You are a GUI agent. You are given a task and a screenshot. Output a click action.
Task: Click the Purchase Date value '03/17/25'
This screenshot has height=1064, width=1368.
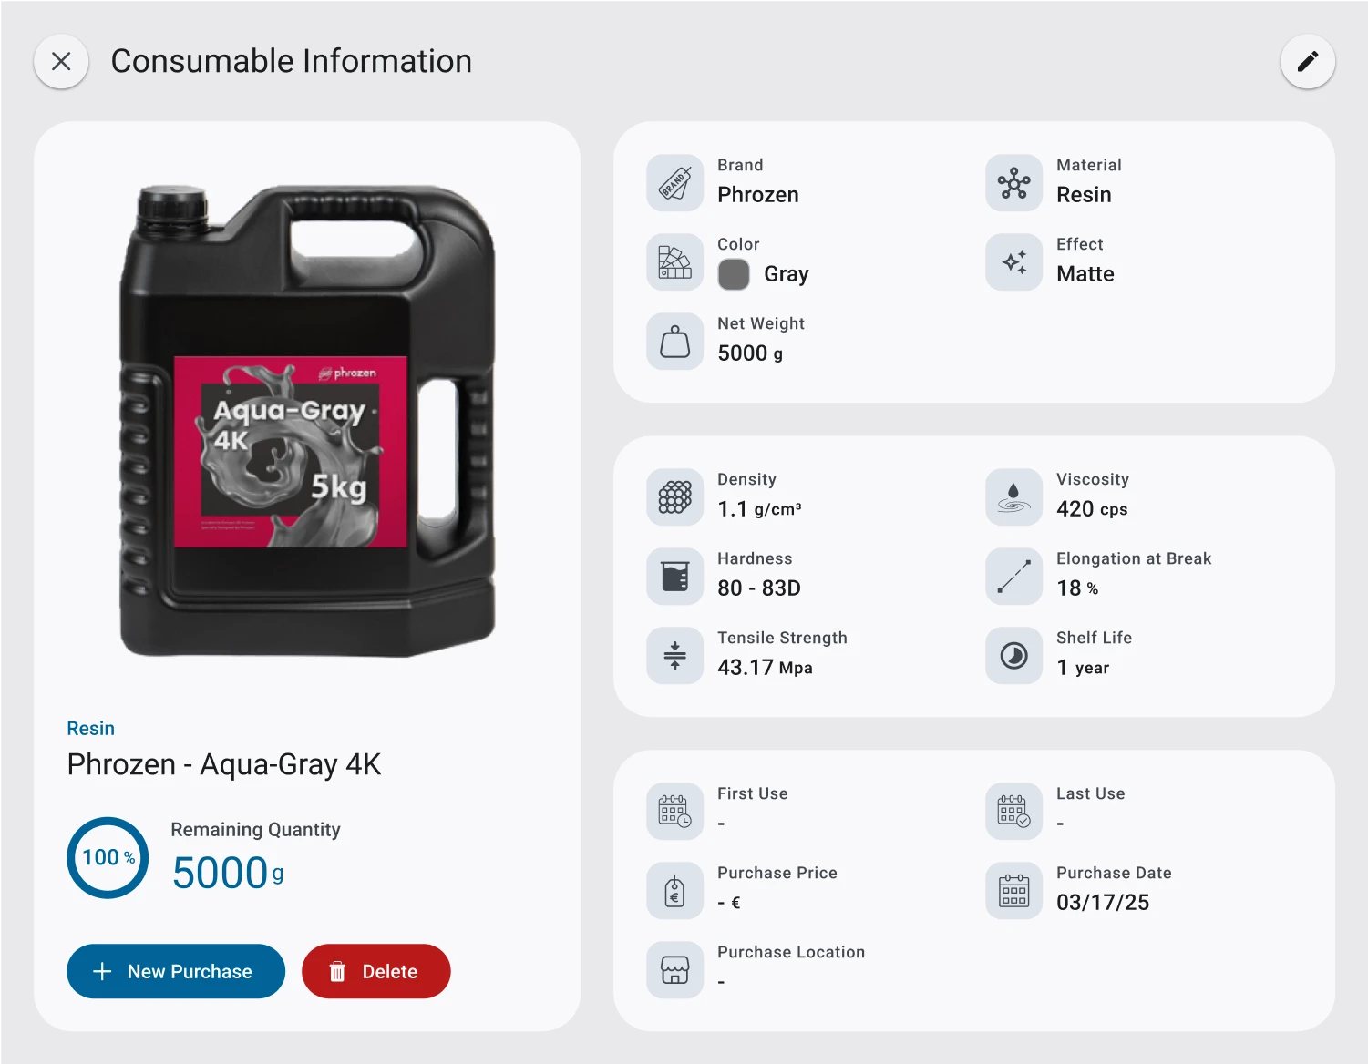pos(1104,903)
